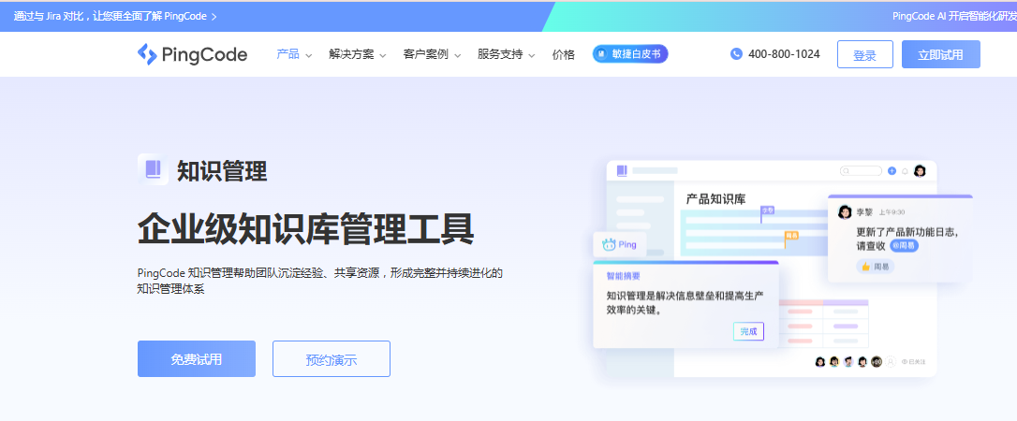
Task: Click the product illustration mockup
Action: click(x=783, y=269)
